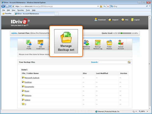The width and height of the screenshot is (152, 114).
Task: Open the Music folder link
Action: [x=27, y=91]
